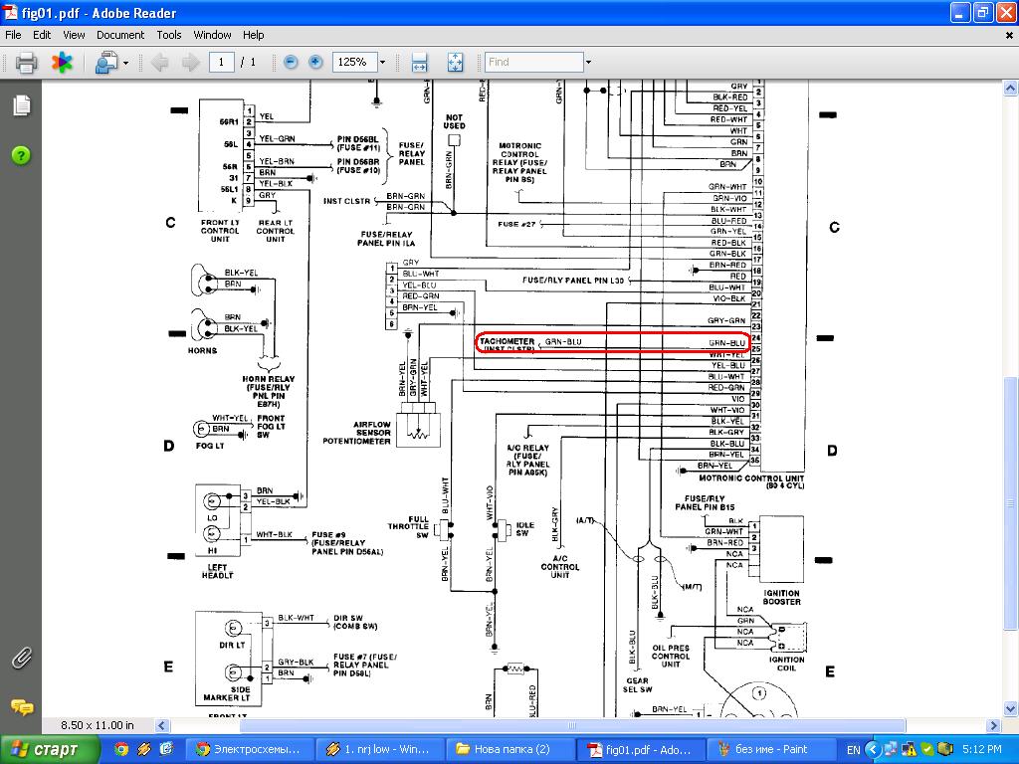1019x764 pixels.
Task: Click the zoom in plus button
Action: point(315,62)
